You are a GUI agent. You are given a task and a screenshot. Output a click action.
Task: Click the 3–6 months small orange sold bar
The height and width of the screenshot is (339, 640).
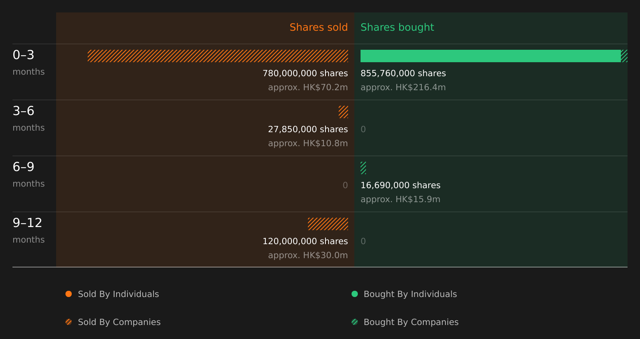click(343, 112)
